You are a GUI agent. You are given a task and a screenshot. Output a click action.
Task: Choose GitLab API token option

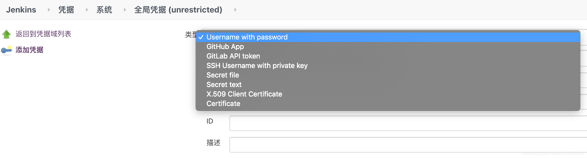tap(233, 56)
